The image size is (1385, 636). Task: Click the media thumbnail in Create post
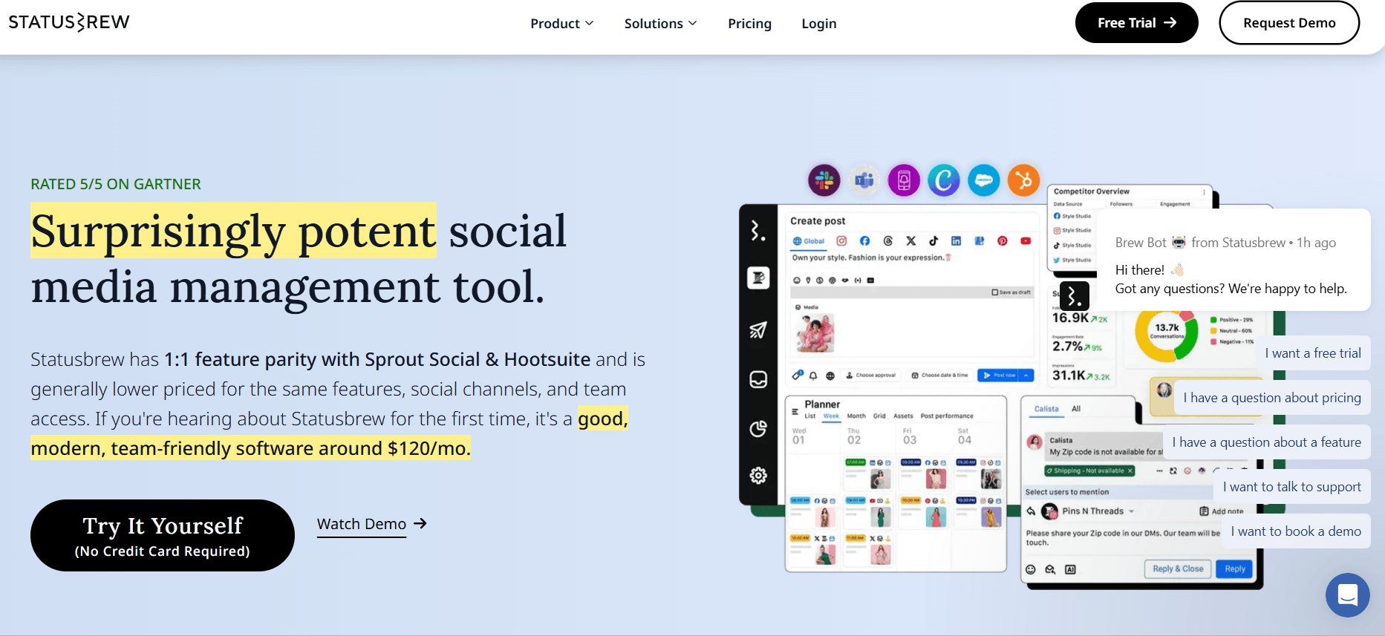click(x=815, y=332)
